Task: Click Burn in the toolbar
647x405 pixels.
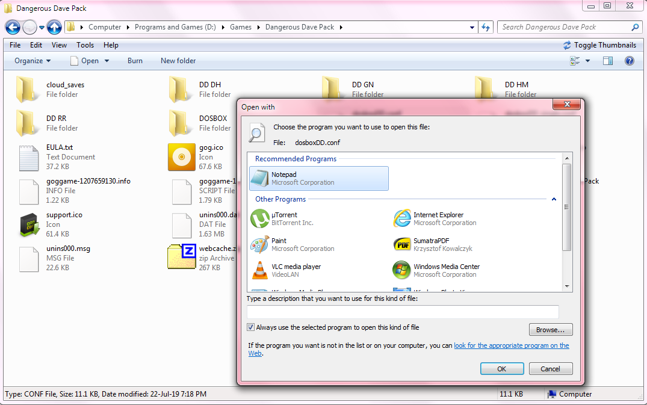Action: [x=135, y=61]
